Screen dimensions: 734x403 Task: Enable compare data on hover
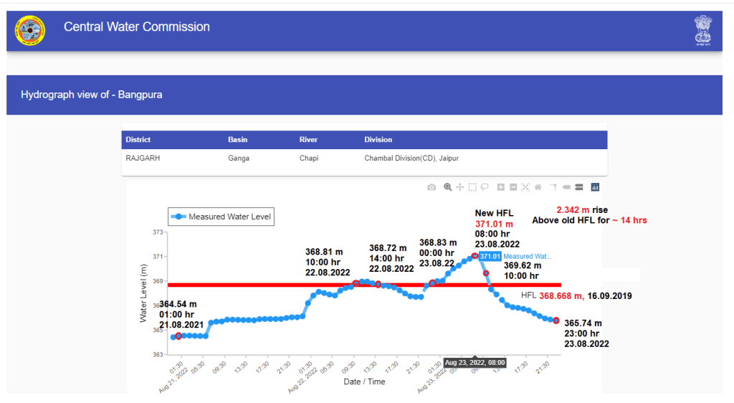[x=578, y=187]
